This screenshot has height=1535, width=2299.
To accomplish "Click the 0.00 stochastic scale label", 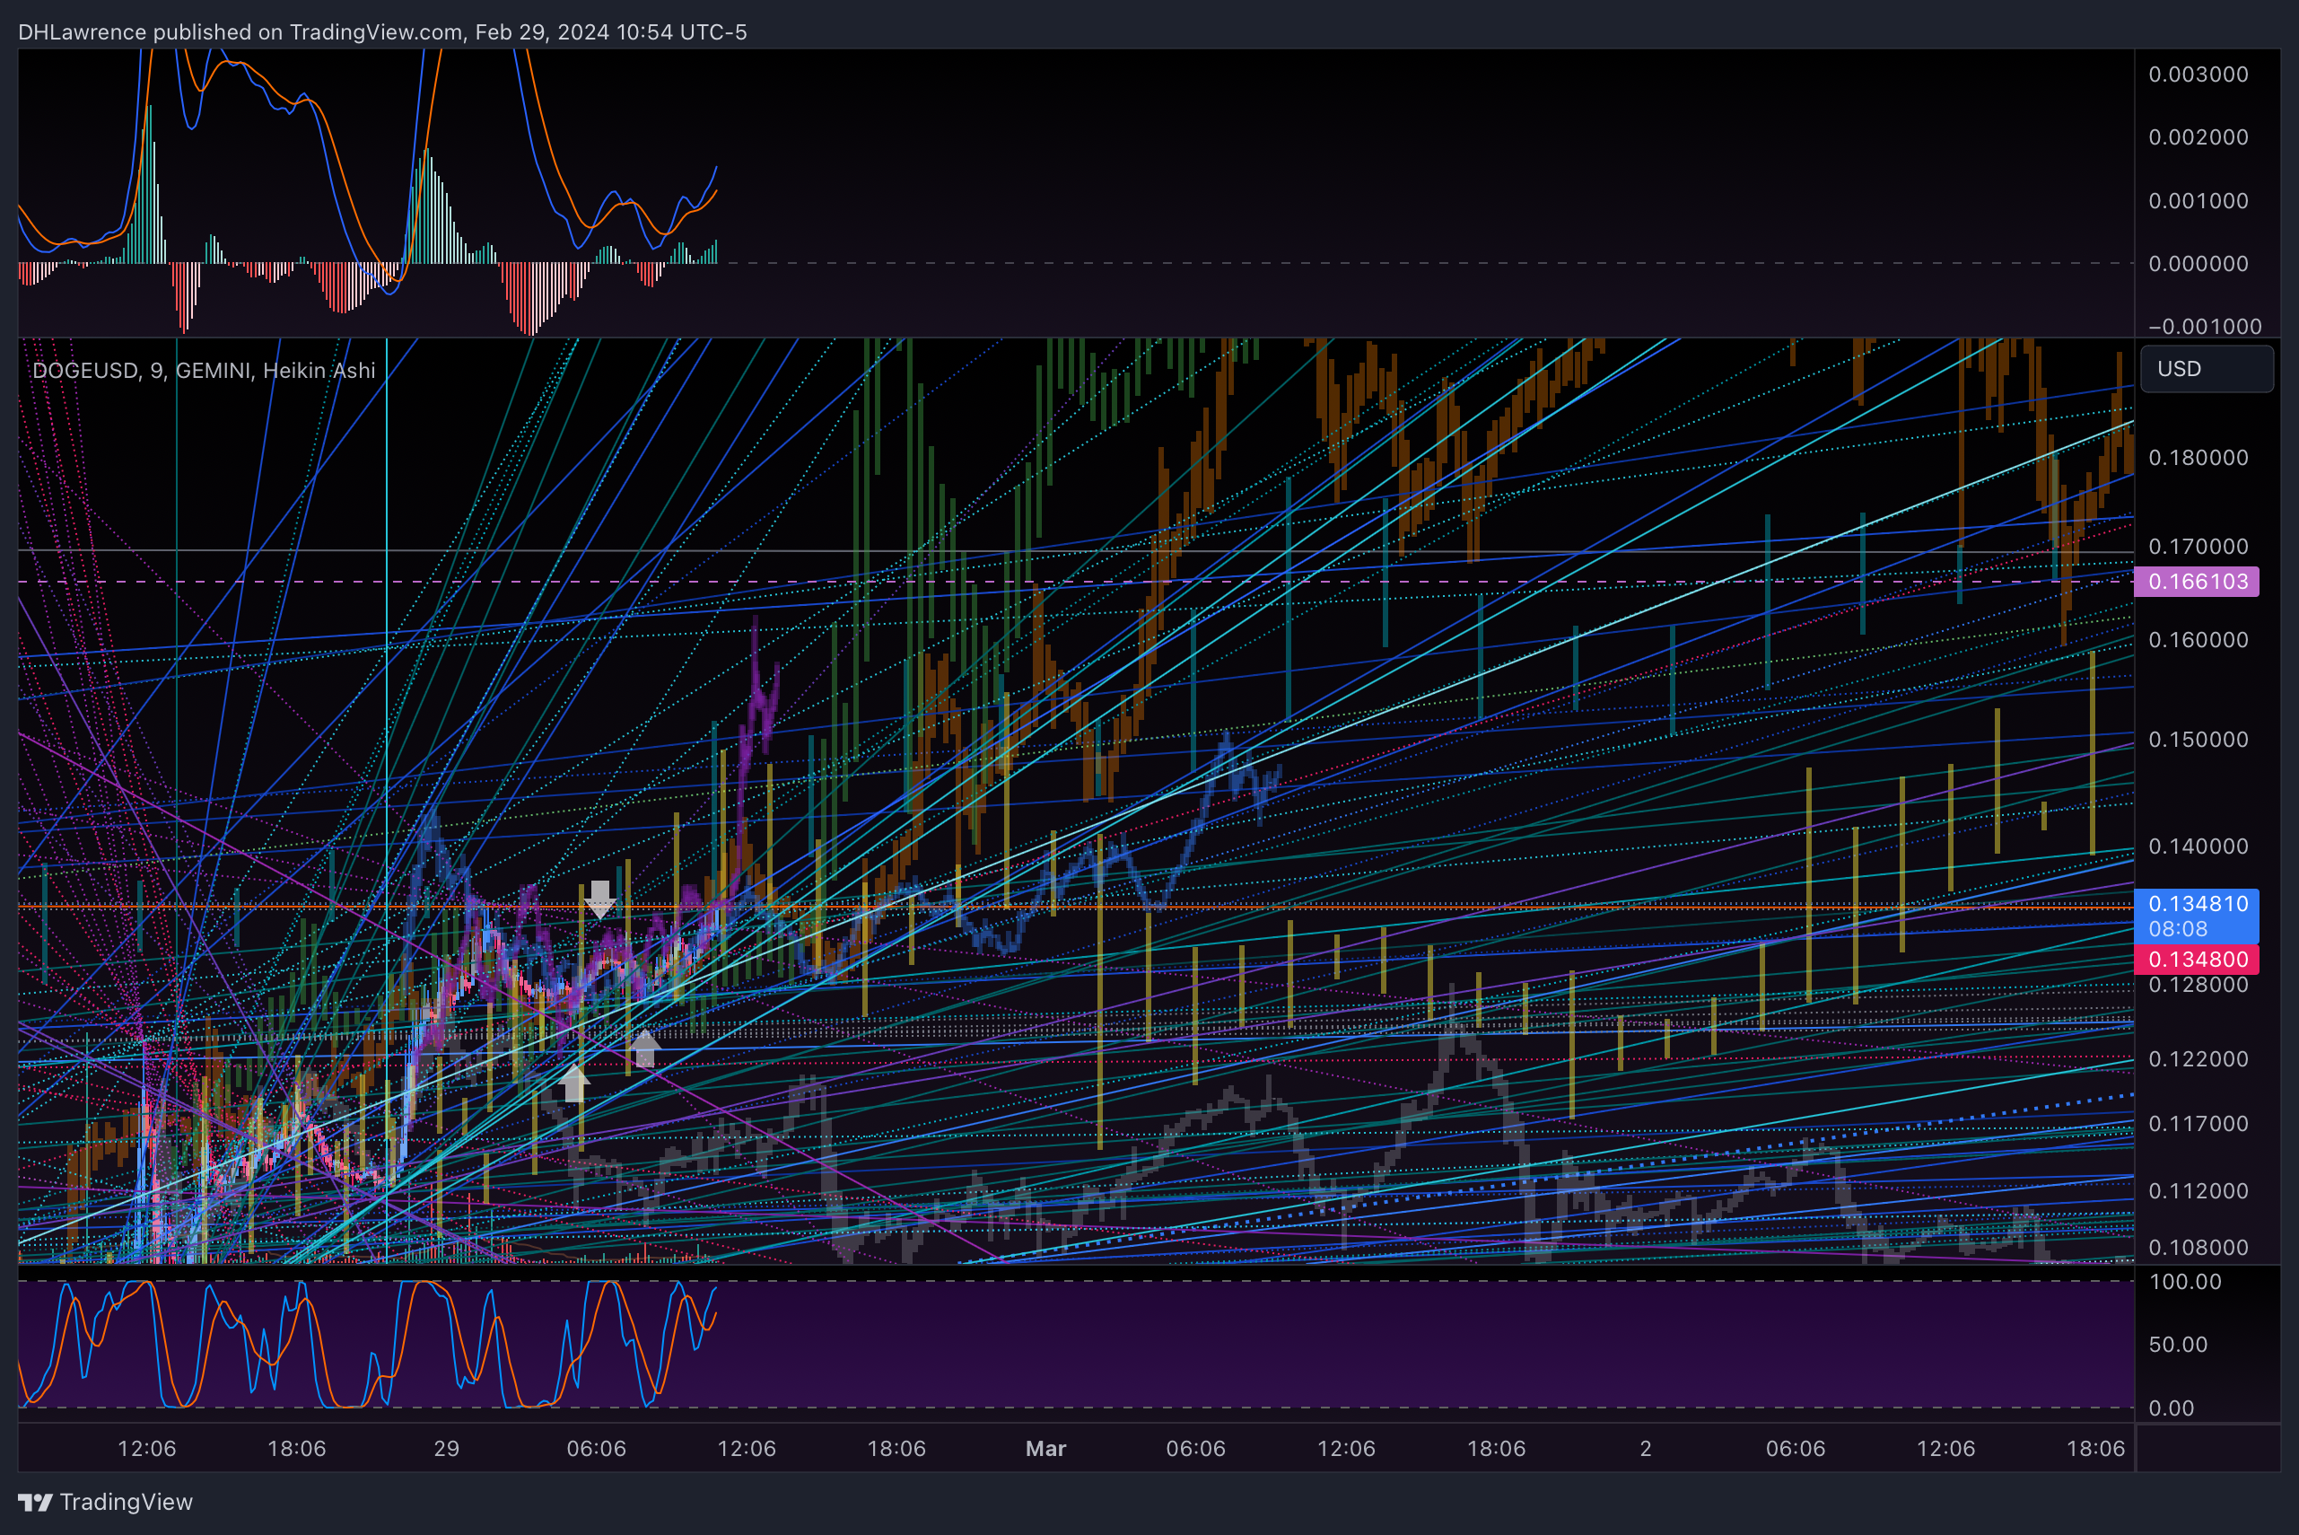I will pos(2171,1408).
